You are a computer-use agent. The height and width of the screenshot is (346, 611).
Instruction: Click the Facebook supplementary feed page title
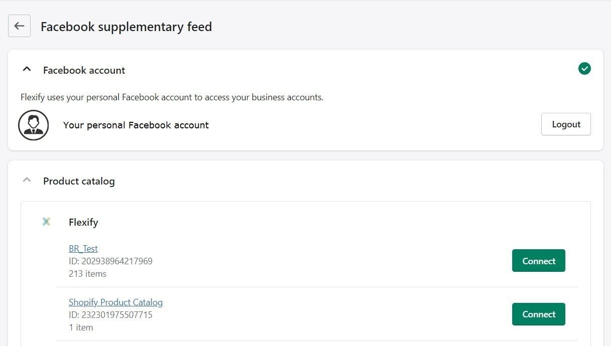pos(126,27)
